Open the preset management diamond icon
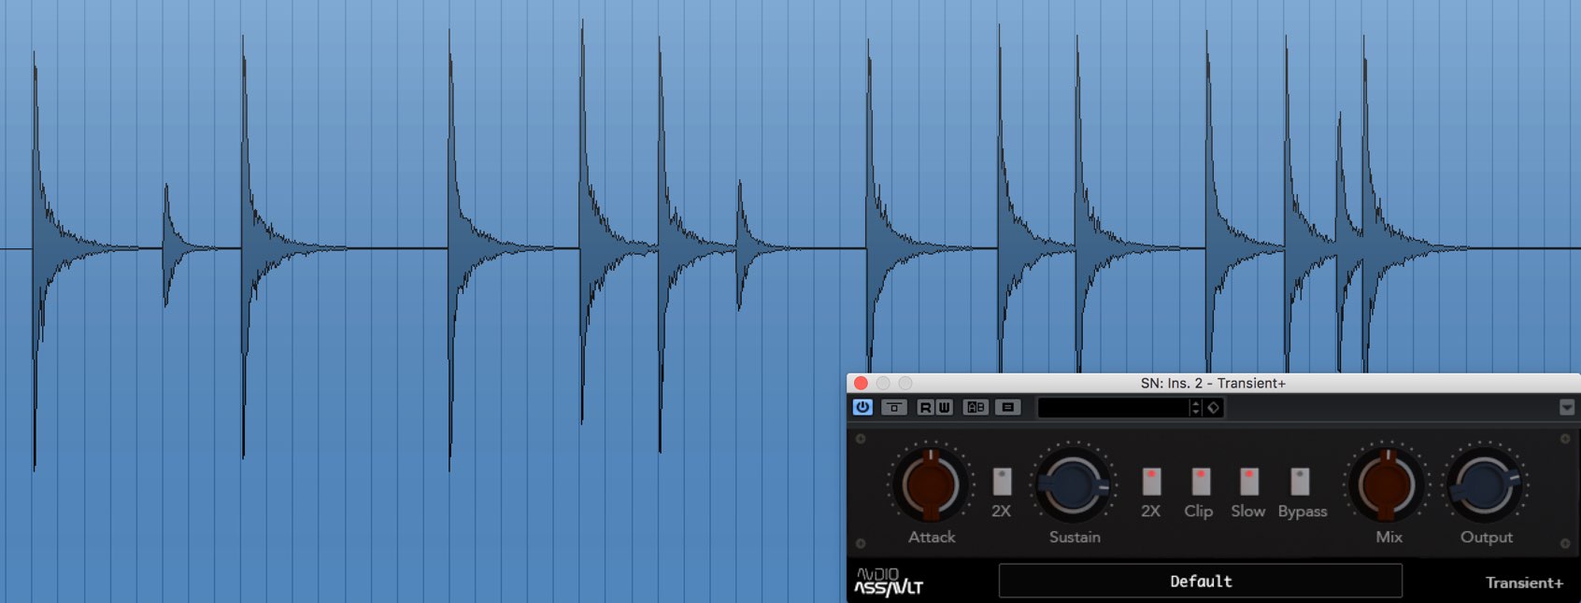 [1213, 408]
